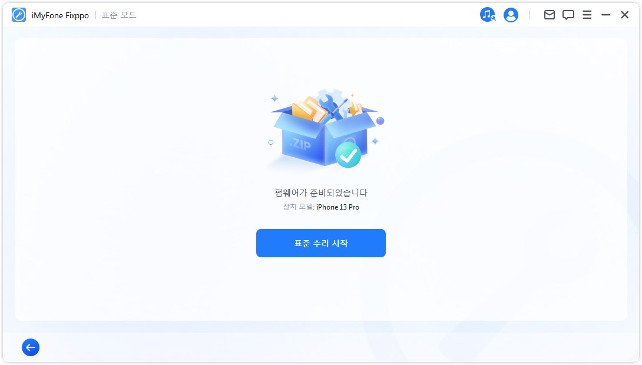Open the user account profile icon
The width and height of the screenshot is (642, 365).
(511, 15)
